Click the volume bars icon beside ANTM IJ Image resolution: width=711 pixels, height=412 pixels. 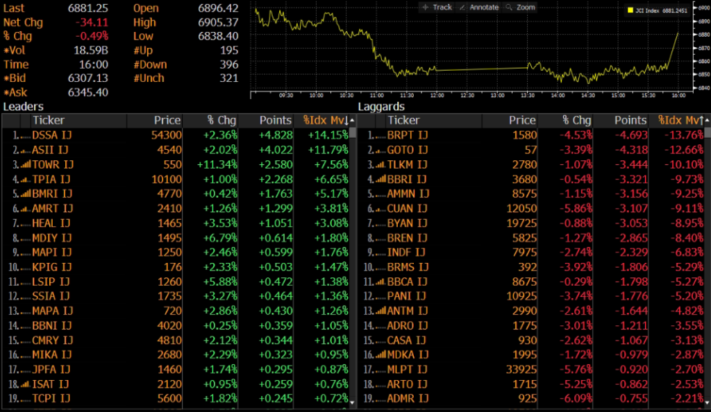(x=380, y=311)
